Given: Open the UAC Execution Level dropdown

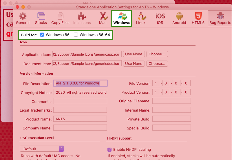Looking at the screenshot, I should pos(42,149).
